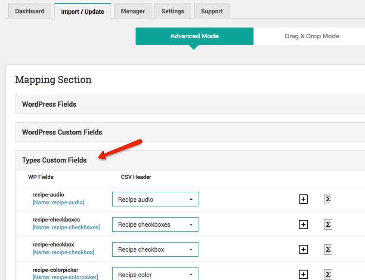Click the recipe-checkbox field label

point(53,244)
